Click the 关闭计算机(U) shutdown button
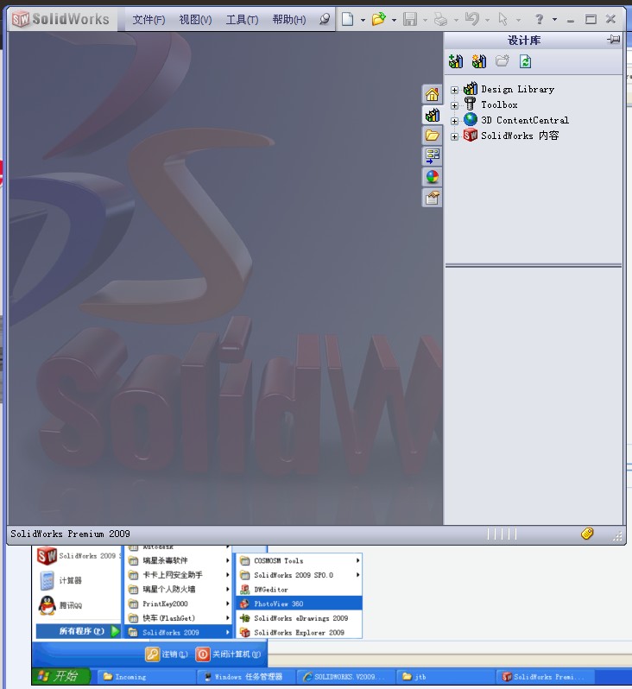The width and height of the screenshot is (632, 689). 228,654
